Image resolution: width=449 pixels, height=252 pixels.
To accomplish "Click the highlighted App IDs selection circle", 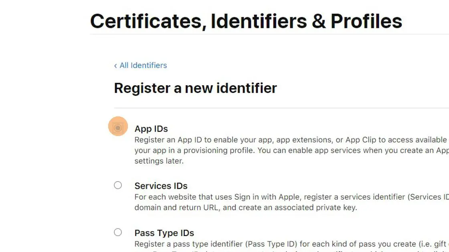I will click(x=118, y=126).
